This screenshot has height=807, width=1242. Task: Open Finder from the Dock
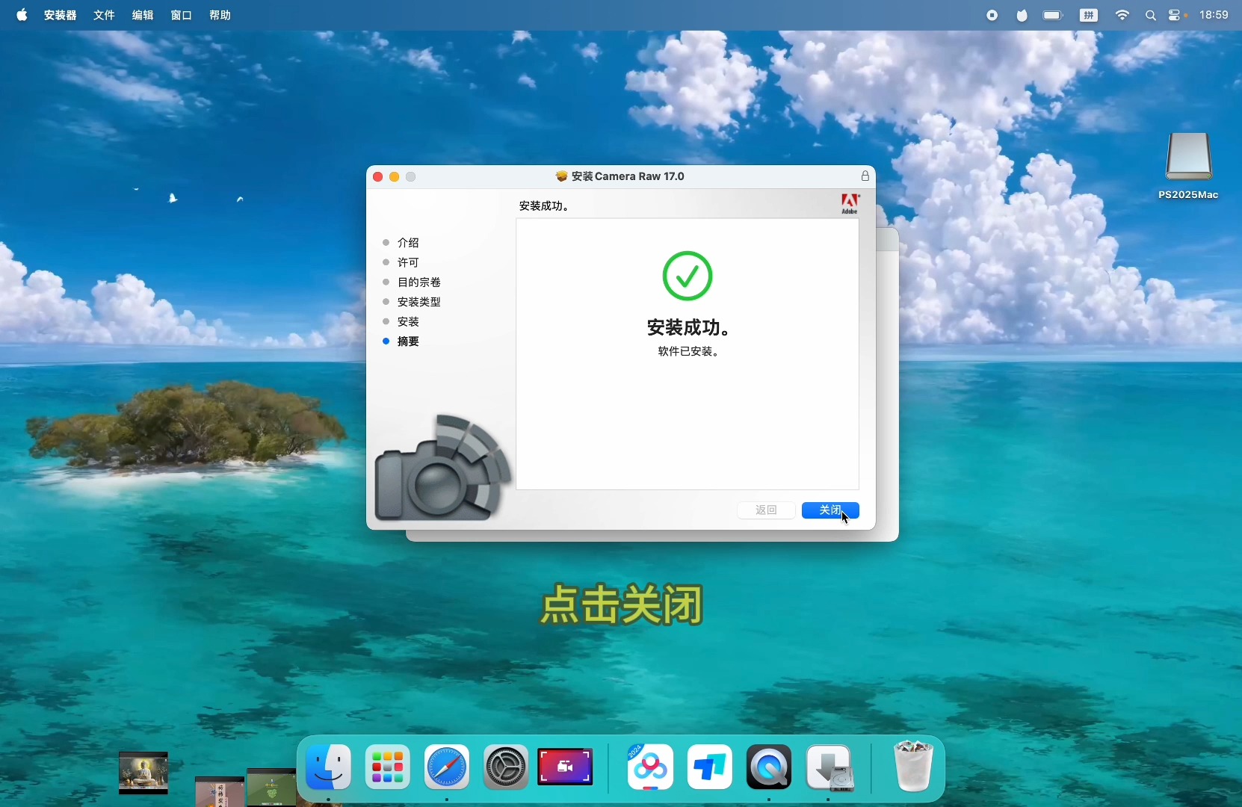click(329, 768)
